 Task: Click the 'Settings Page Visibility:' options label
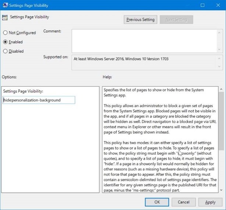point(23,91)
